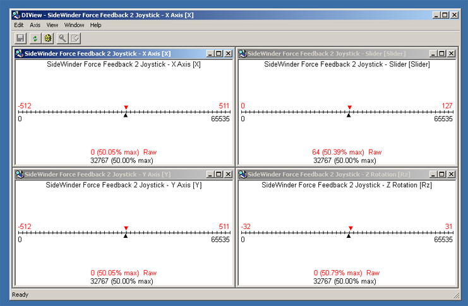Click the red raw marker on Z Rotation scale

click(x=351, y=228)
